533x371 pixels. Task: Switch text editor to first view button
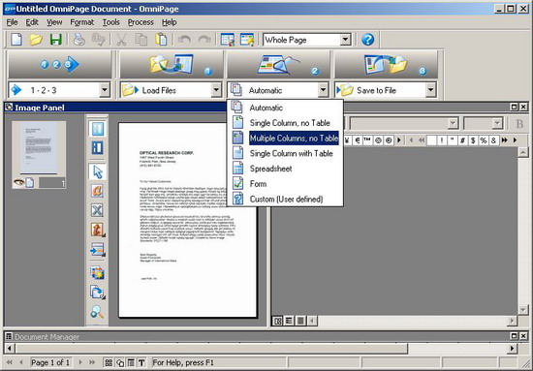277,321
